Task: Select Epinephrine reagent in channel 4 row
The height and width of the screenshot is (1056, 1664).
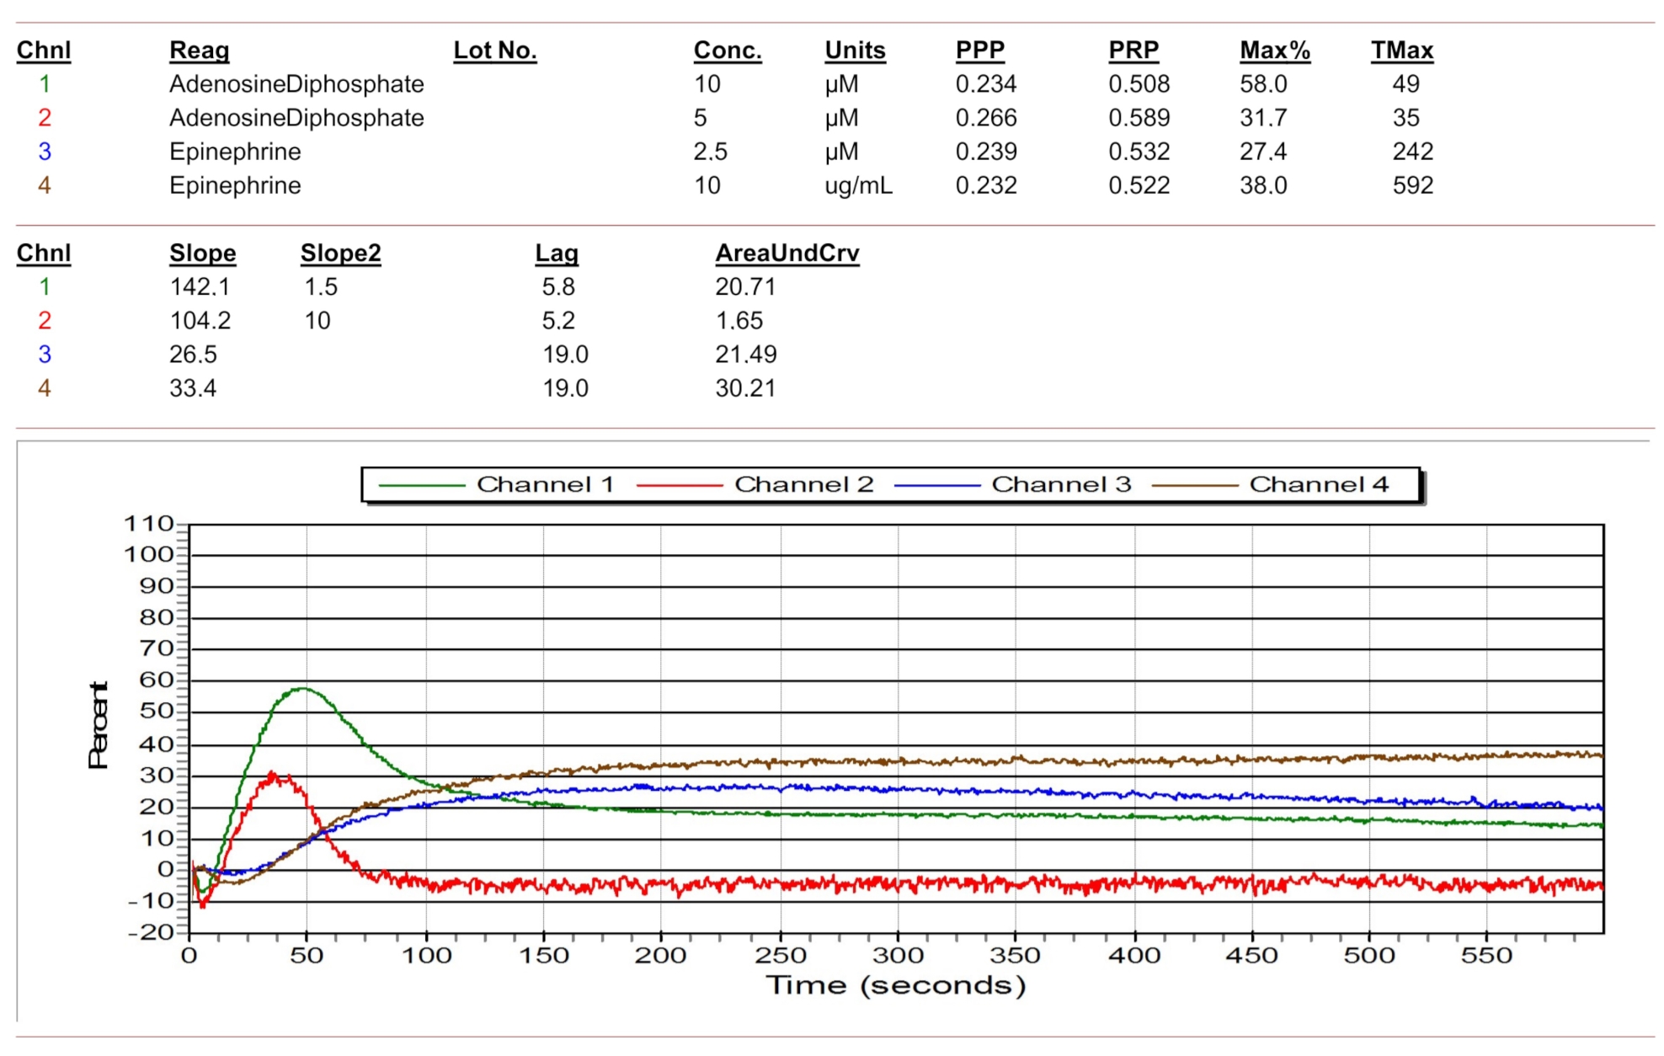Action: [x=235, y=185]
